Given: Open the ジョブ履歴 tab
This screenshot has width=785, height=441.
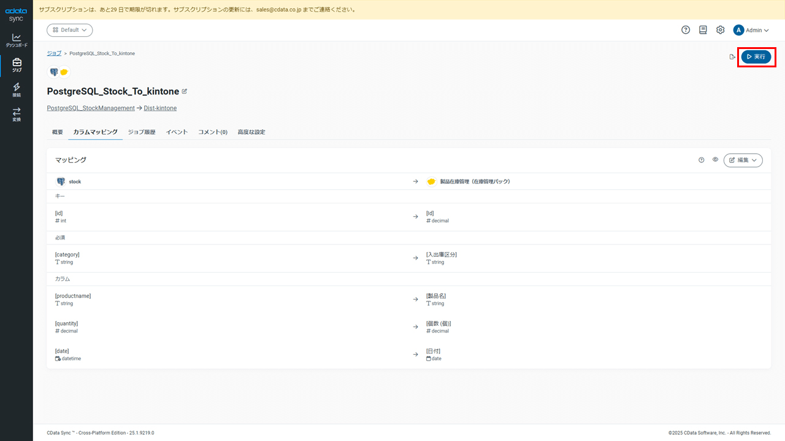Looking at the screenshot, I should pos(142,132).
